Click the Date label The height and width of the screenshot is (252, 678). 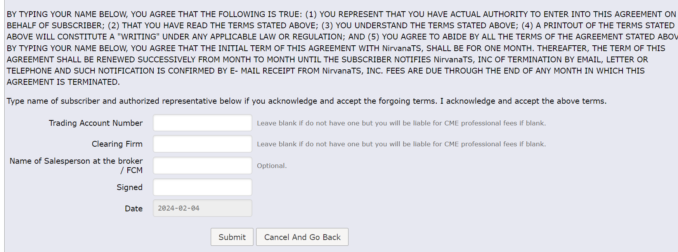tap(134, 209)
